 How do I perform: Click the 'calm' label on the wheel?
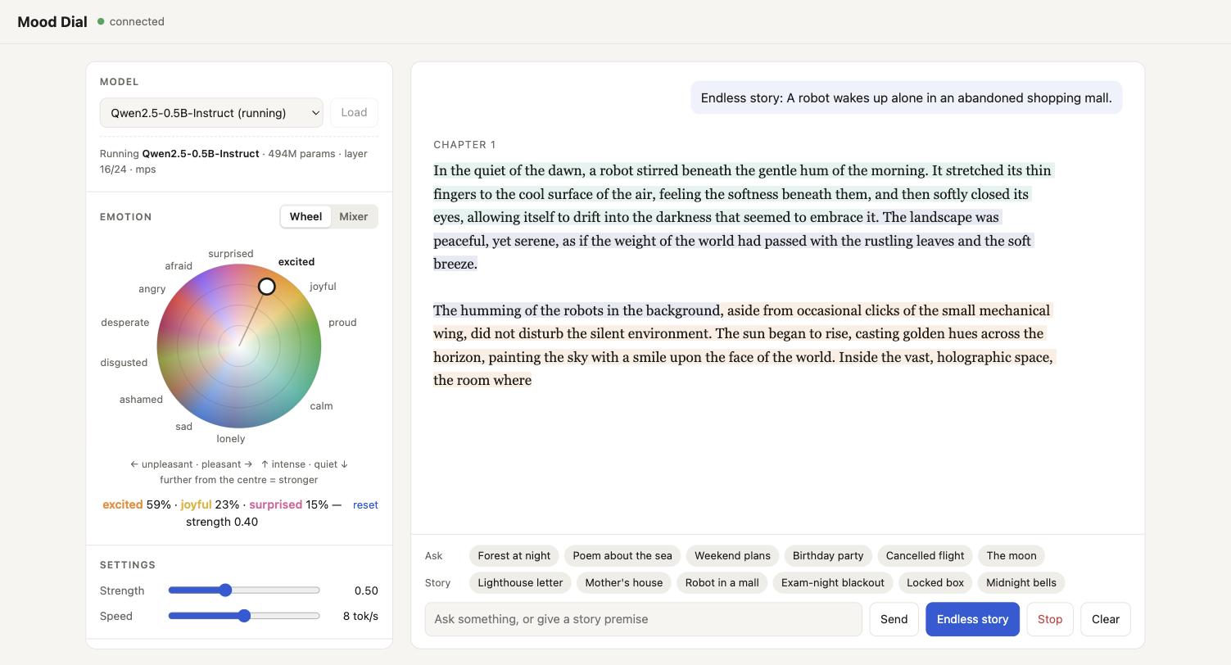coord(321,406)
